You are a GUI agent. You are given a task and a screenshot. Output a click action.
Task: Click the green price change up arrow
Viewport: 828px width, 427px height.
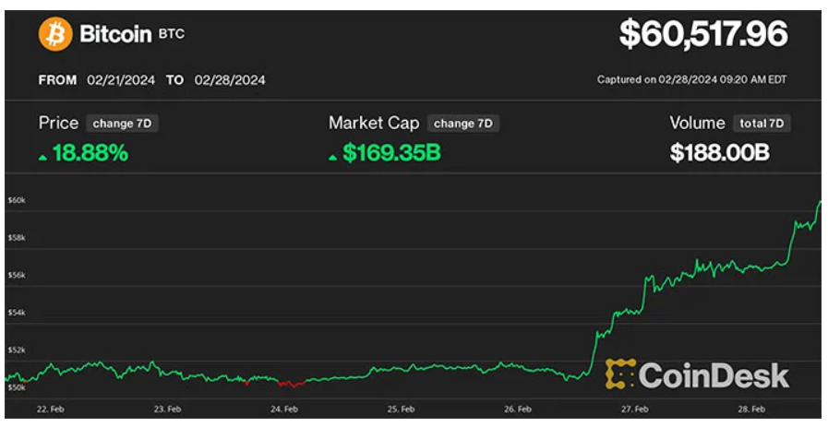click(42, 158)
